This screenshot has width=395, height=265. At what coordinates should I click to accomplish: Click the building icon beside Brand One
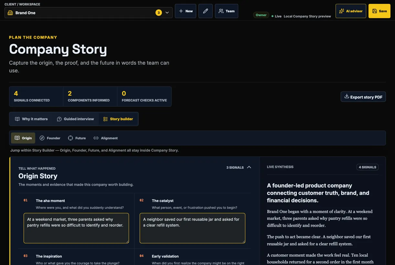[10, 13]
